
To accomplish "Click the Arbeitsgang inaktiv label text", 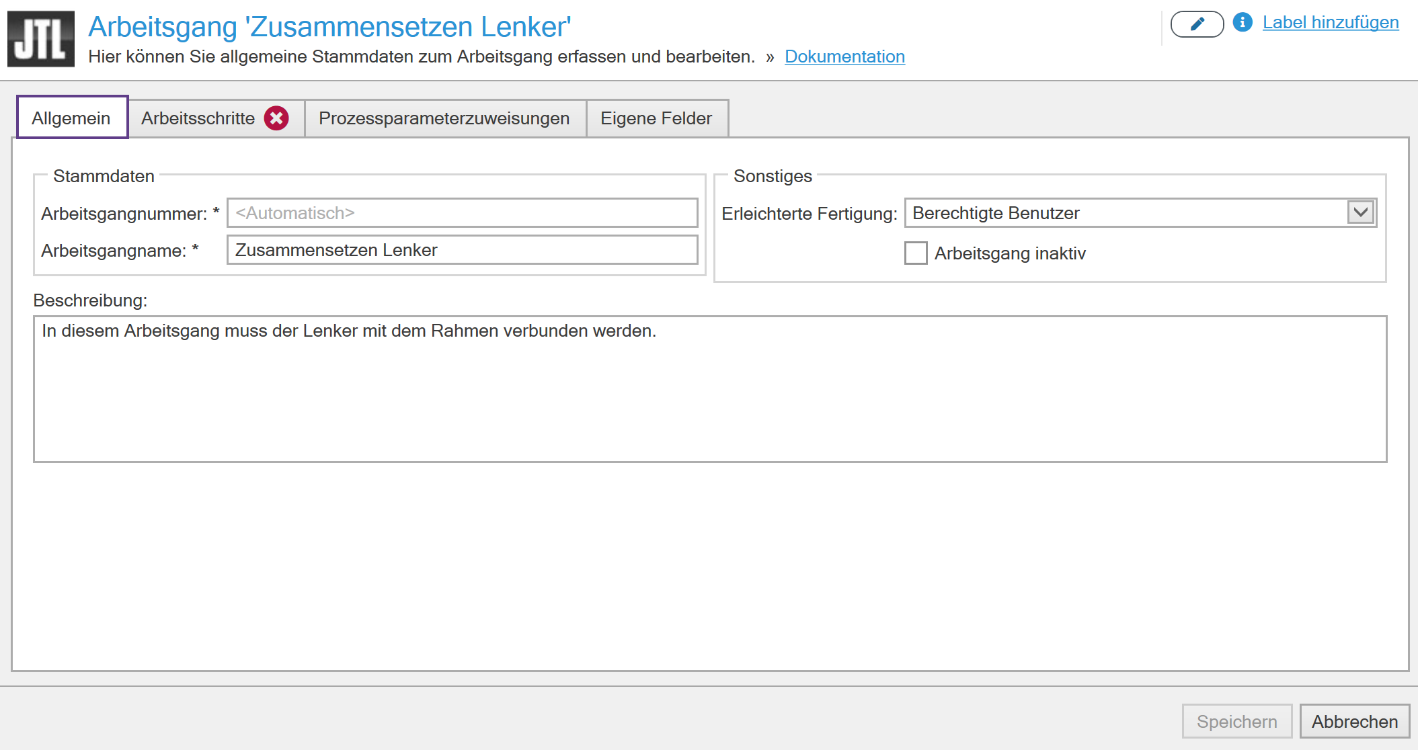I will (1009, 253).
